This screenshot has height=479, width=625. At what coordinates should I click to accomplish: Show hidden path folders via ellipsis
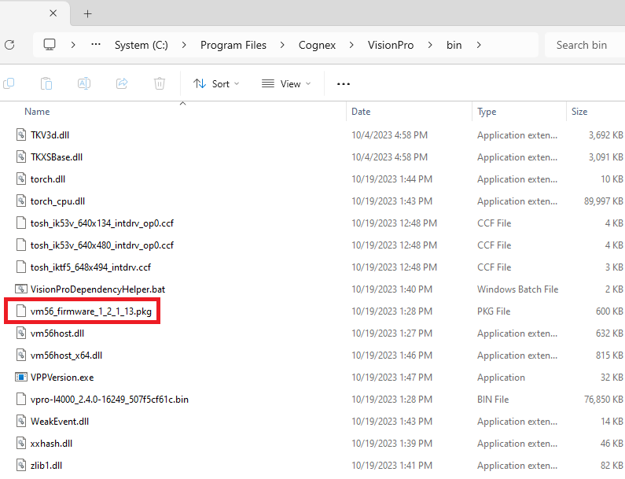(96, 45)
